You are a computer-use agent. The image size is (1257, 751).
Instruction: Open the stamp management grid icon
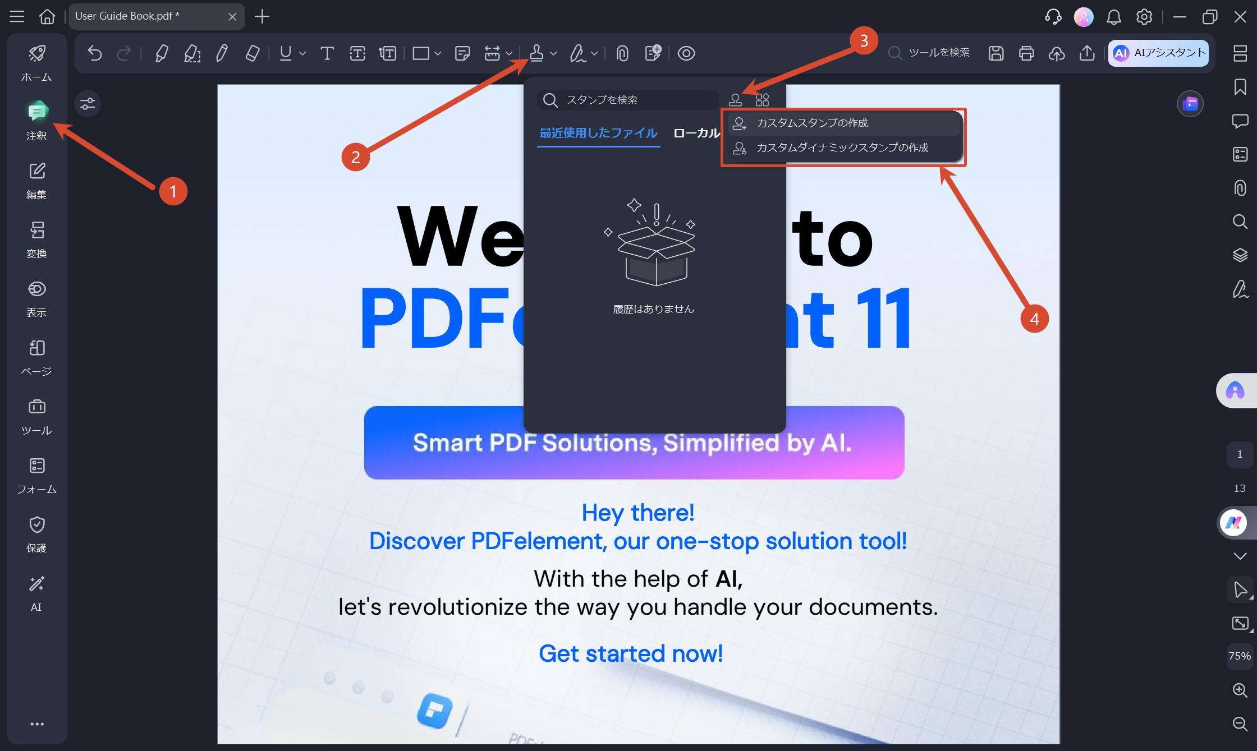point(762,100)
